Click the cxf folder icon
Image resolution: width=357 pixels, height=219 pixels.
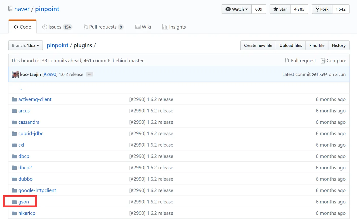14,145
